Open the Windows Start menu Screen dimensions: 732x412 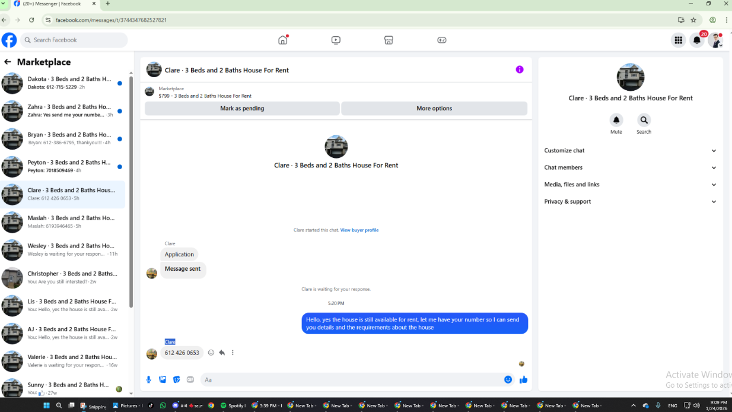[46, 405]
